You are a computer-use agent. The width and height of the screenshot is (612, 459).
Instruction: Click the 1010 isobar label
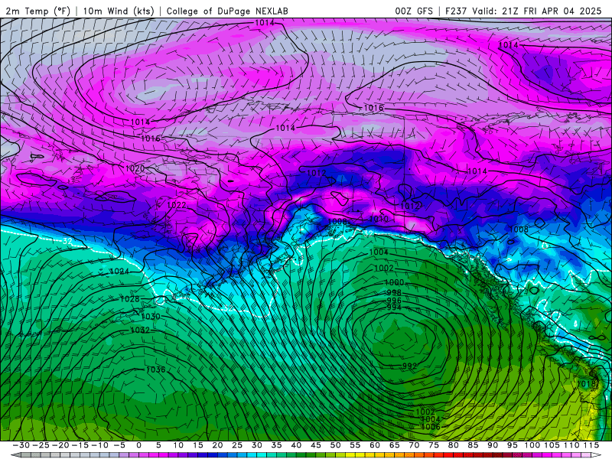[379, 219]
